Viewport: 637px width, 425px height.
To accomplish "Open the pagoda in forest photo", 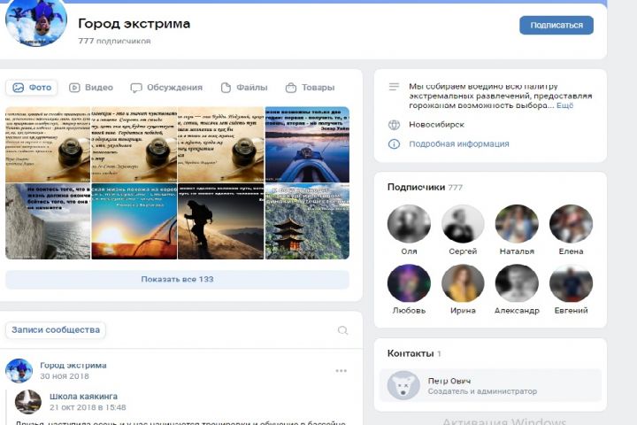I will click(x=307, y=221).
